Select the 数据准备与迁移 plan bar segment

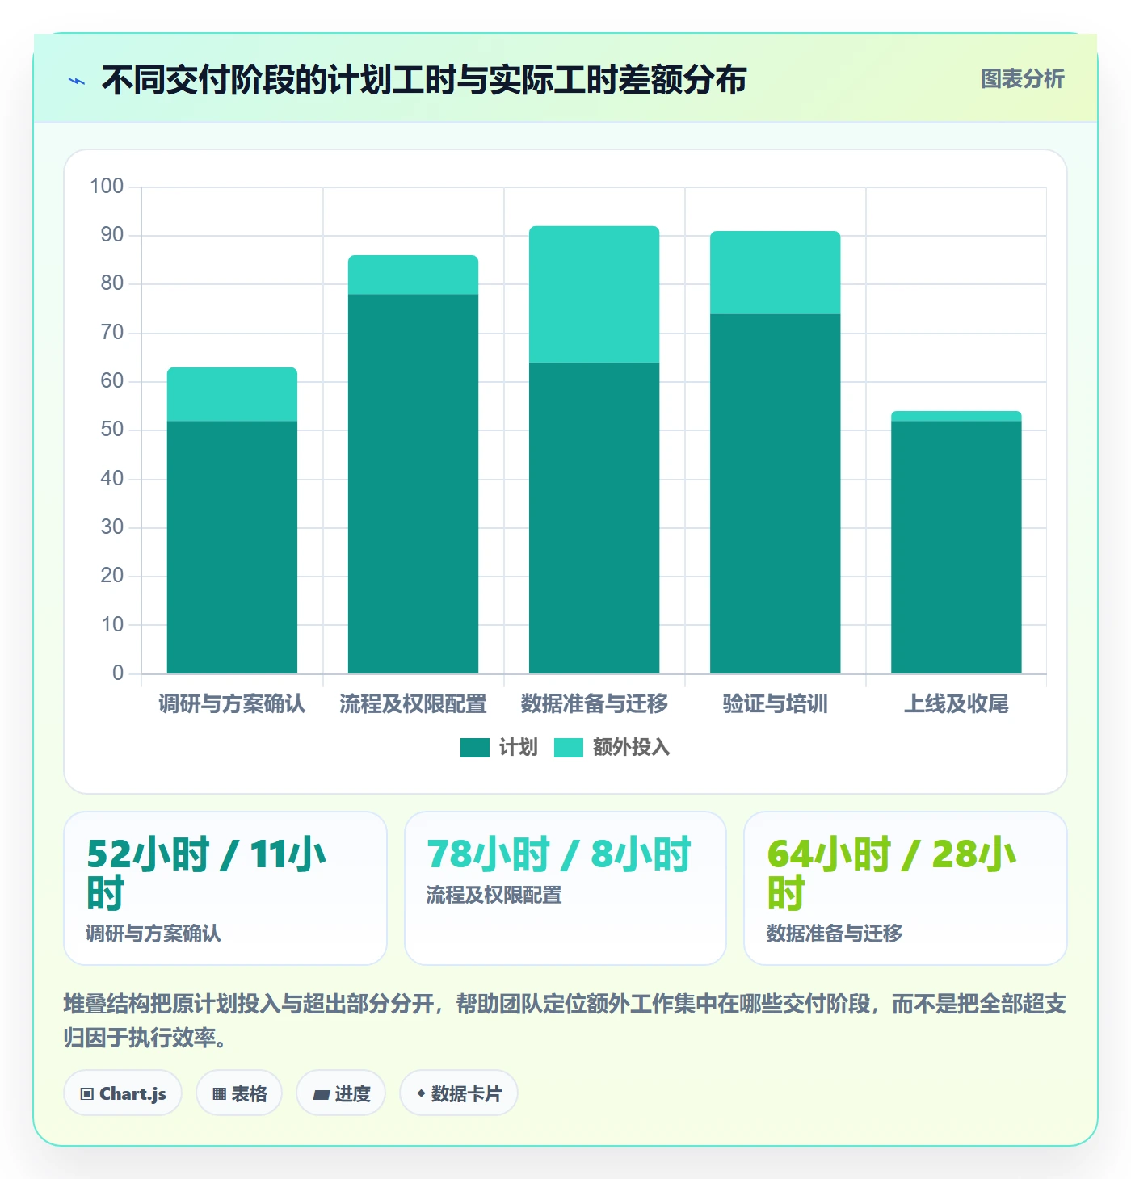[x=594, y=518]
